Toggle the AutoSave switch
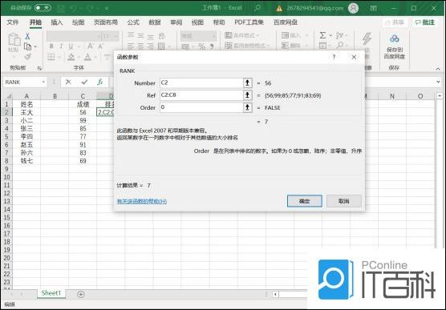 43,8
